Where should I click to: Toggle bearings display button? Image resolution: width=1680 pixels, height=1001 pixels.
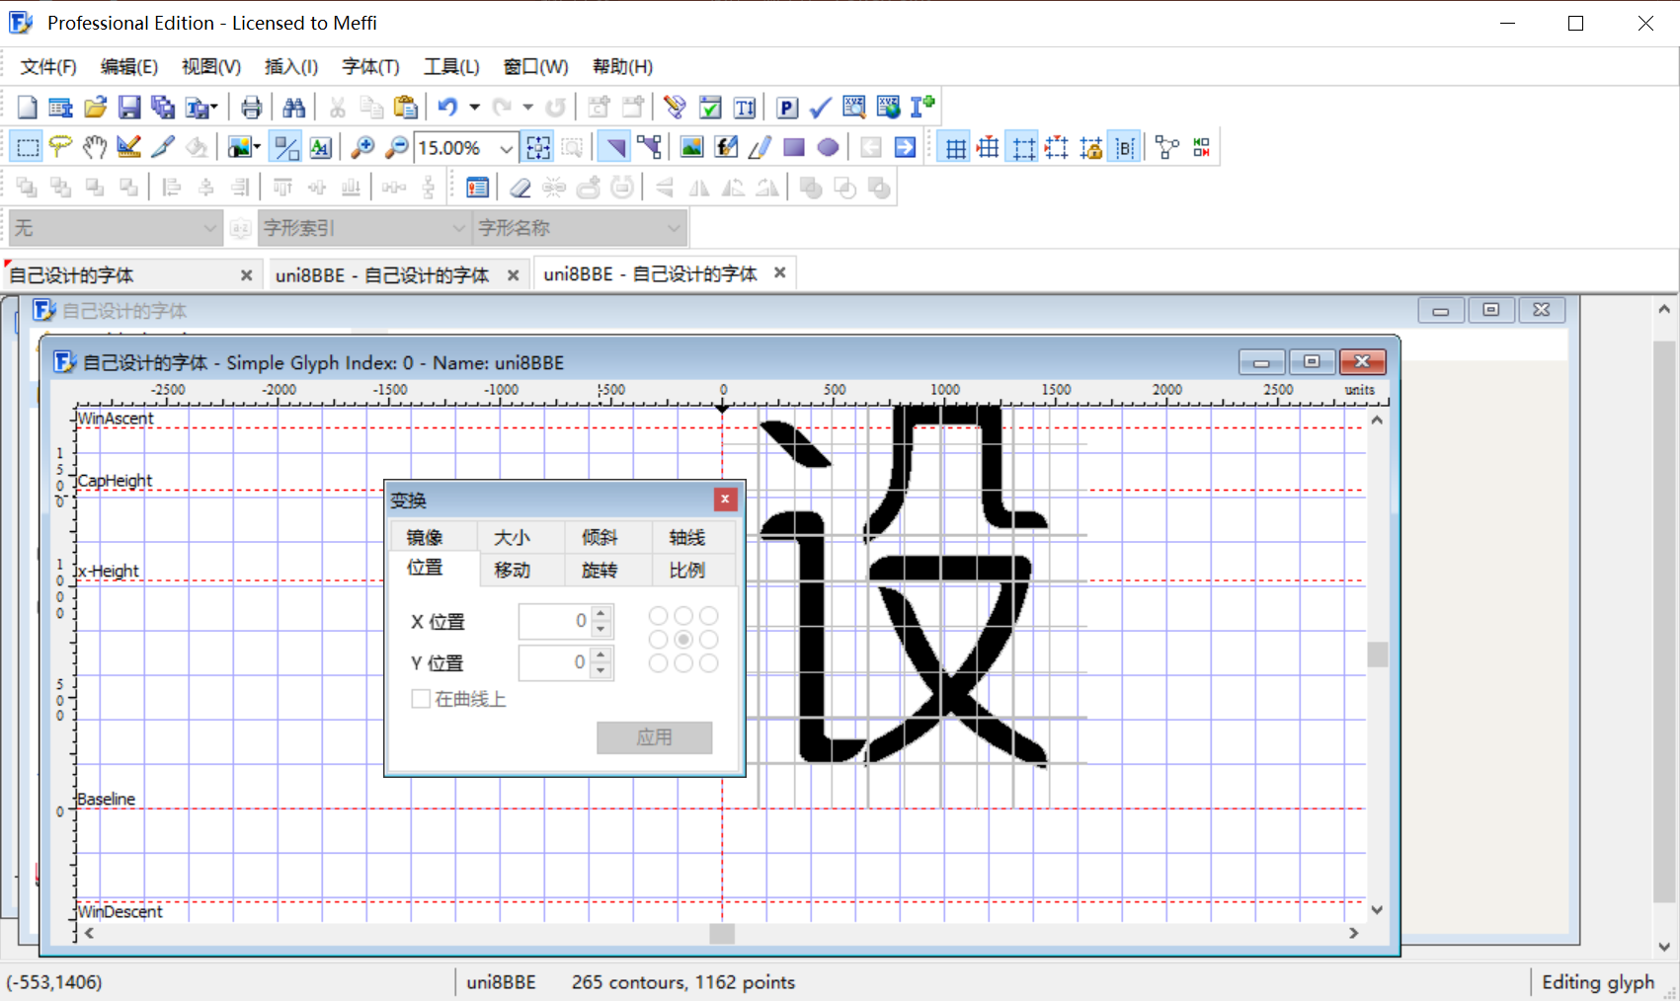pos(1125,148)
